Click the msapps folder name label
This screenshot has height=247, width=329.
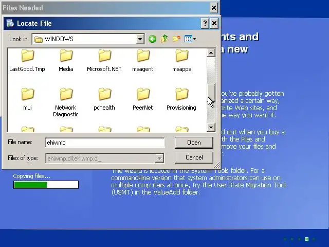coord(181,69)
